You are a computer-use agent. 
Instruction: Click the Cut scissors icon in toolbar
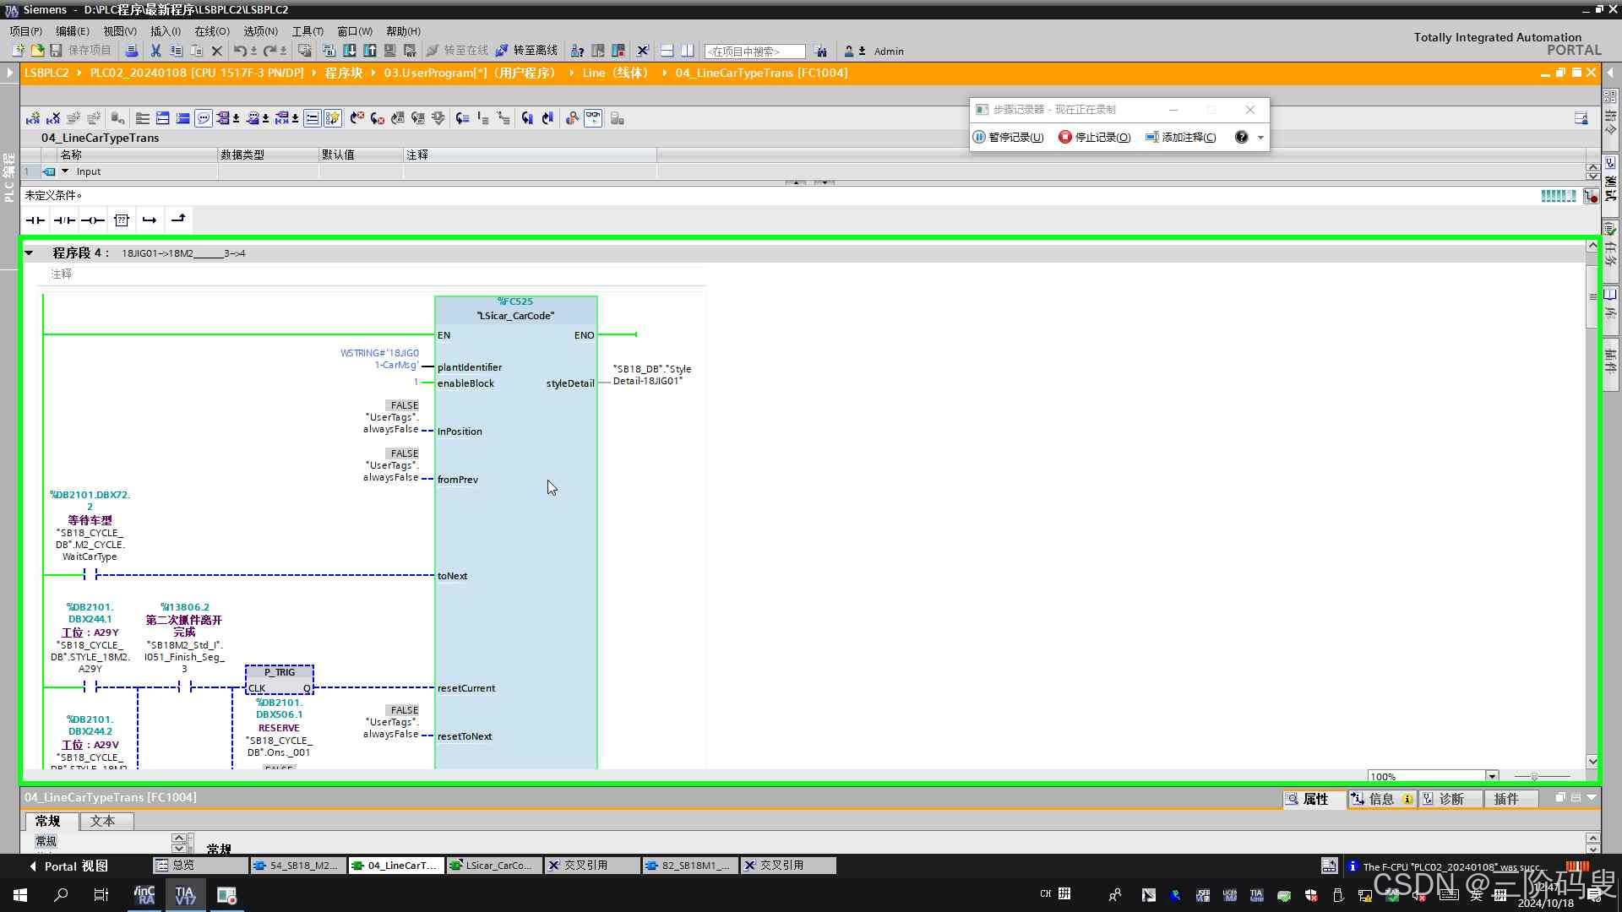155,51
